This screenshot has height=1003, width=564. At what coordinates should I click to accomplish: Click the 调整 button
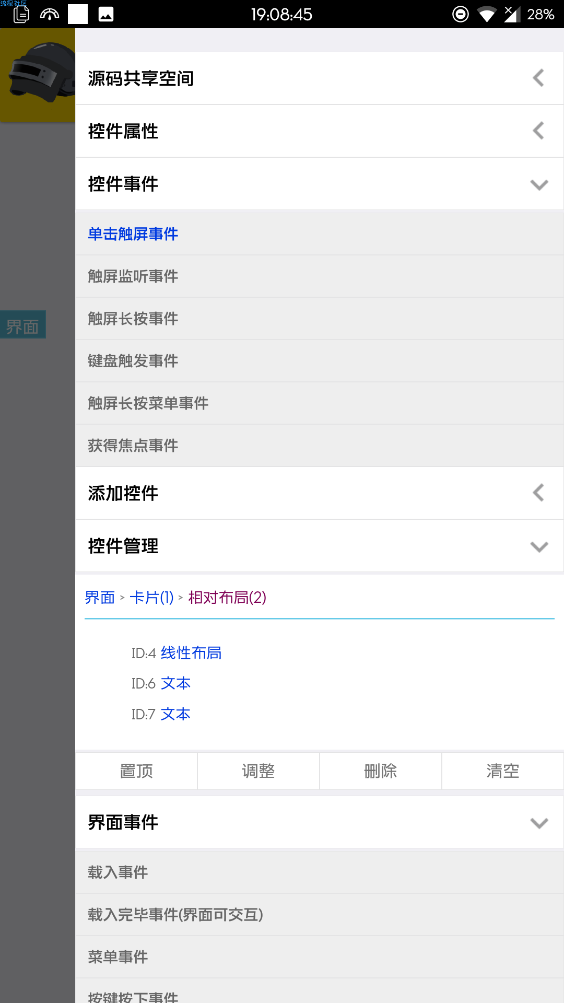pyautogui.click(x=258, y=771)
